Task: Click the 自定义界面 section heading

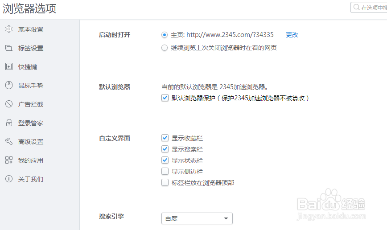Action: pyautogui.click(x=115, y=139)
